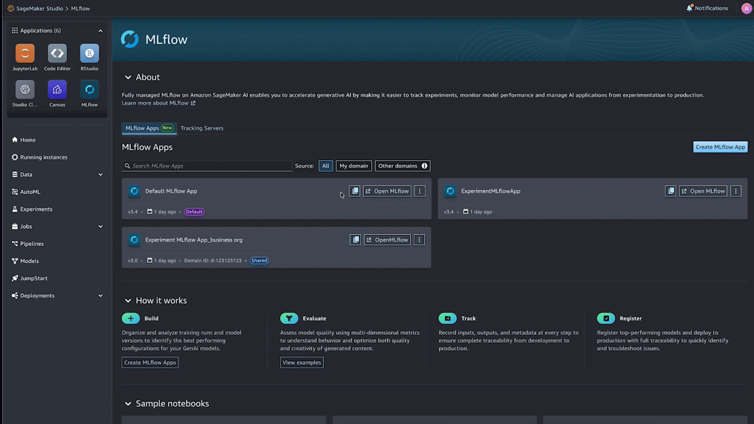Filter sources by My domain

click(x=353, y=165)
